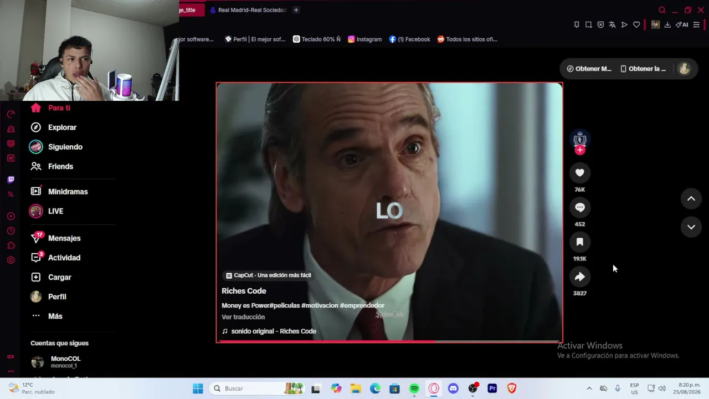Click the #peliculas hashtag
This screenshot has height=399, width=709.
click(284, 305)
